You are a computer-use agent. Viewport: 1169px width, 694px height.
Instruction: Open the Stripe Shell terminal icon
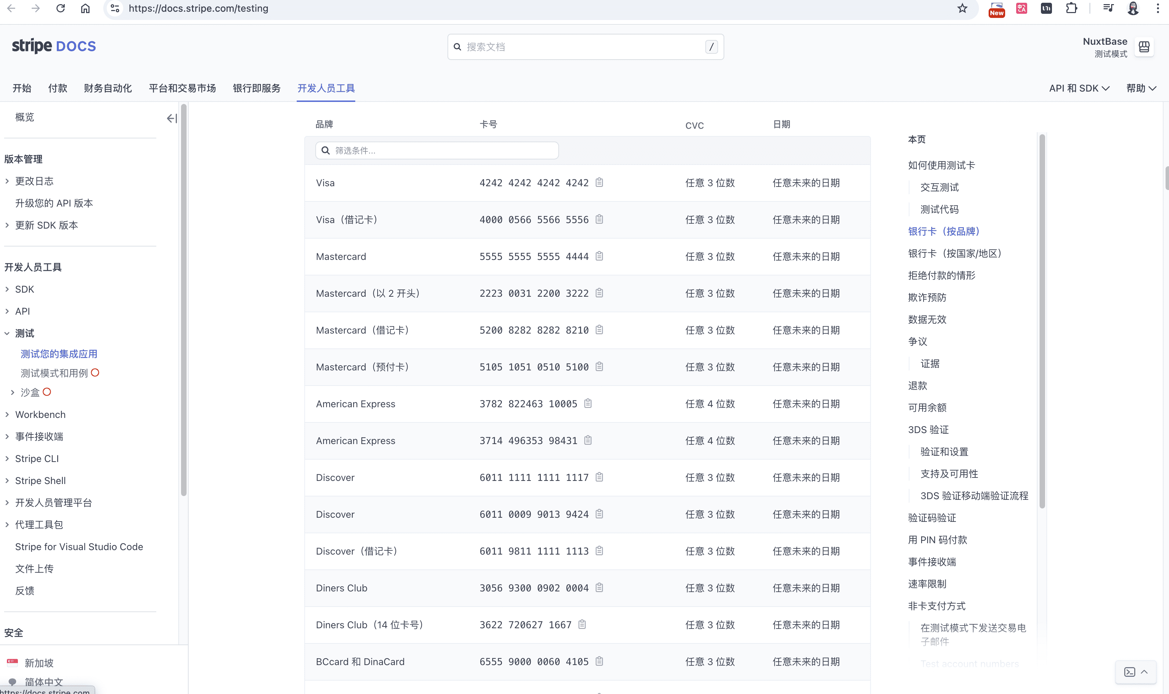[x=1130, y=672]
